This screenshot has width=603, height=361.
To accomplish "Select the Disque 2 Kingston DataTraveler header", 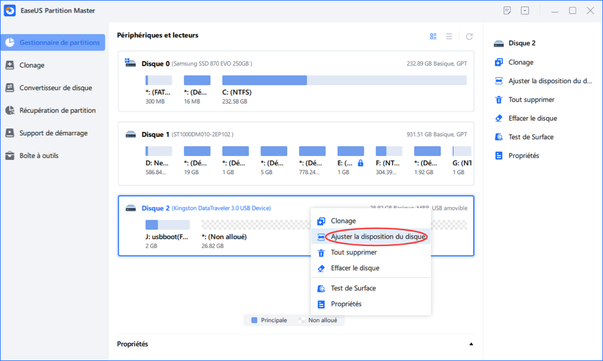I will [x=206, y=208].
